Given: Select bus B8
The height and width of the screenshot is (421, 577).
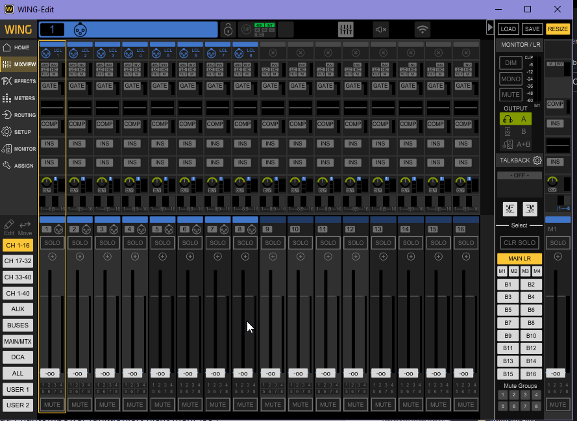Looking at the screenshot, I should [x=531, y=323].
